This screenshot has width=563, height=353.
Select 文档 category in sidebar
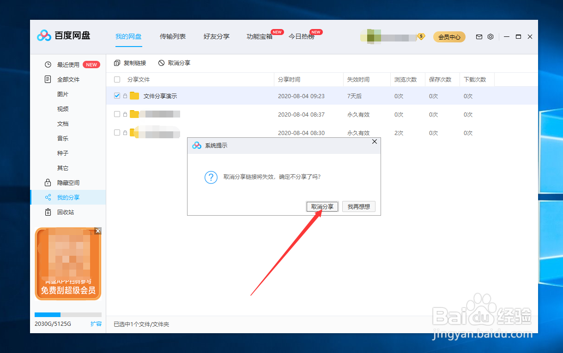[x=63, y=124]
